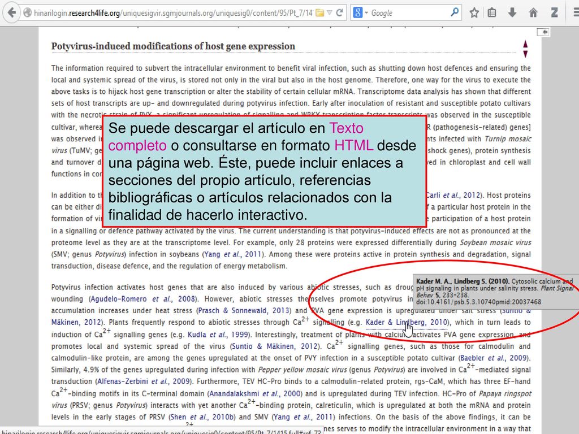This screenshot has height=434, width=579.
Task: Jump to previous section with up arrow
Action: point(525,44)
